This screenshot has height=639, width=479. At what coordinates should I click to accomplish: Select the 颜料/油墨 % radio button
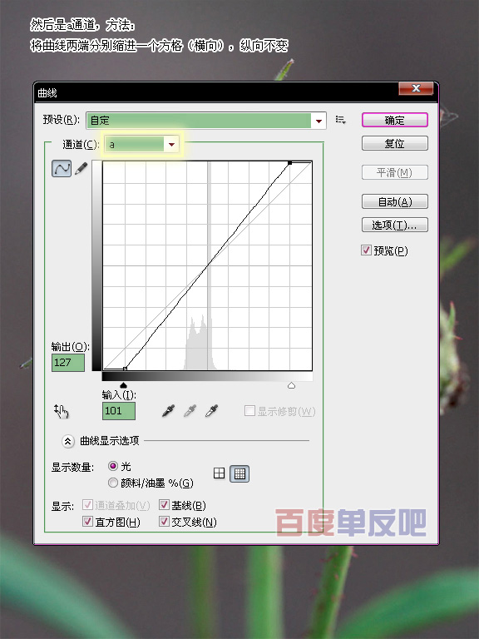click(113, 483)
